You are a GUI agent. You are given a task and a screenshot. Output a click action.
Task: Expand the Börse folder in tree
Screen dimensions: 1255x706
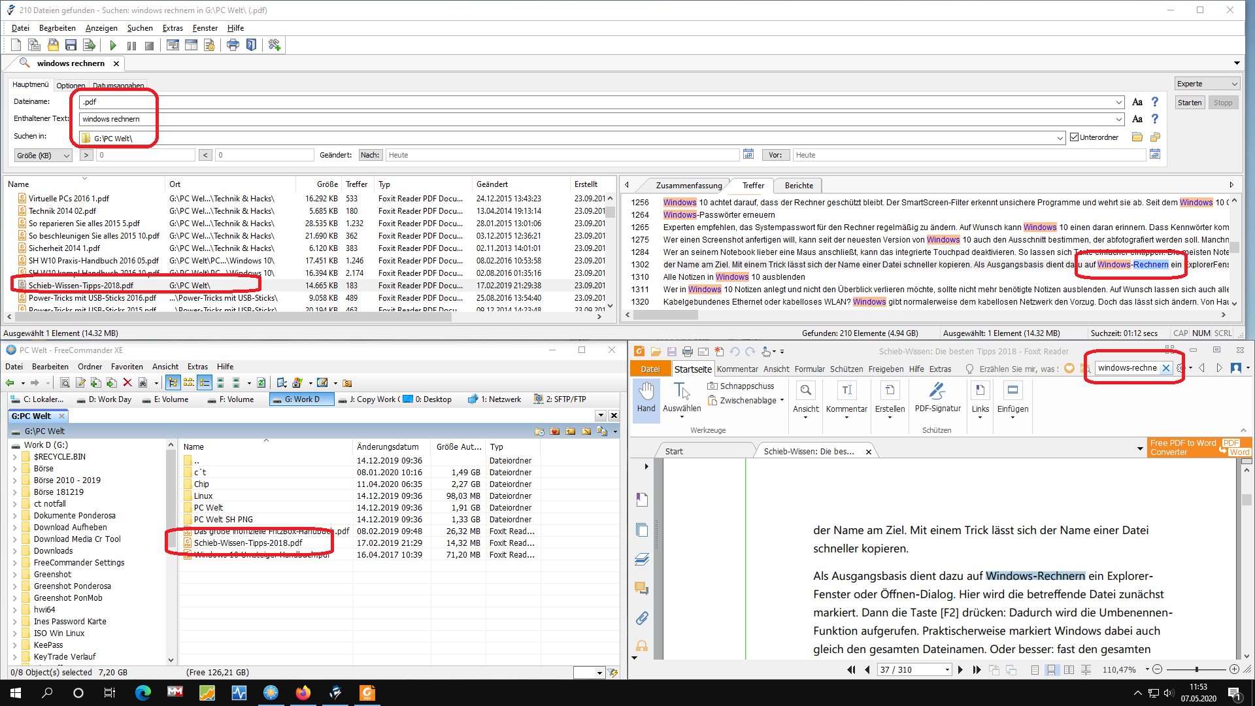point(15,469)
